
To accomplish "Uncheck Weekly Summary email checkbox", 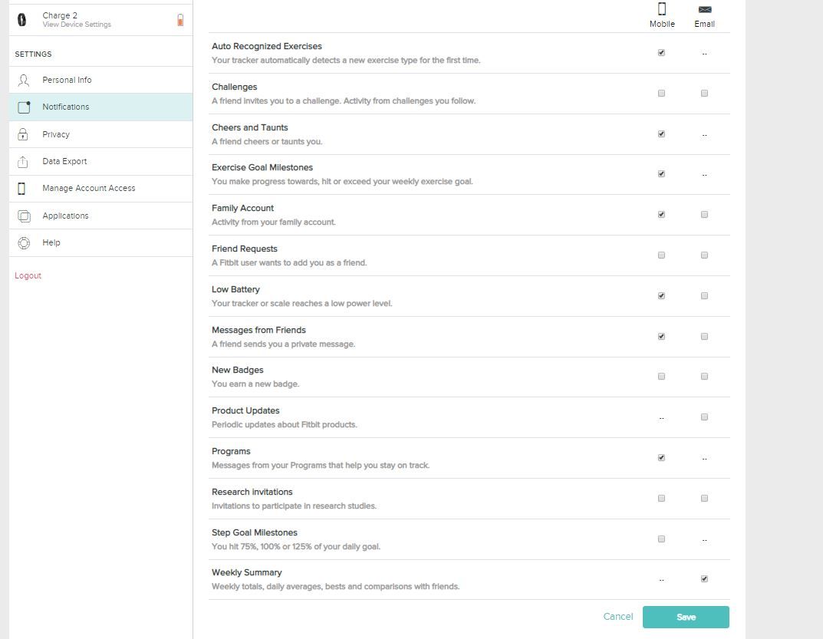I will click(x=704, y=579).
